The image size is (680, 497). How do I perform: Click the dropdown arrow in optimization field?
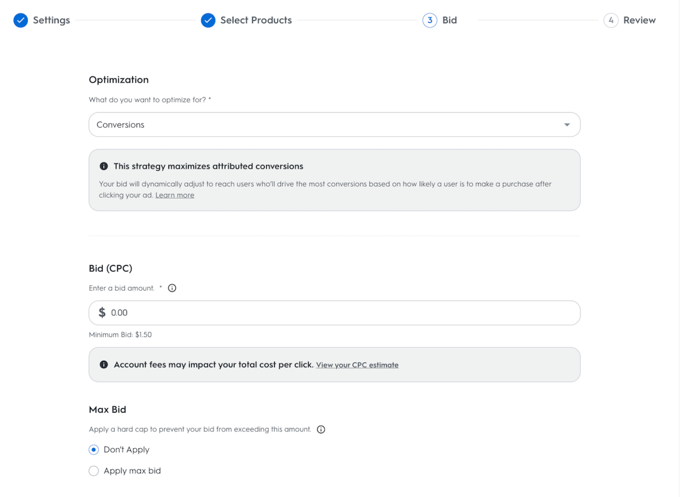pos(567,125)
